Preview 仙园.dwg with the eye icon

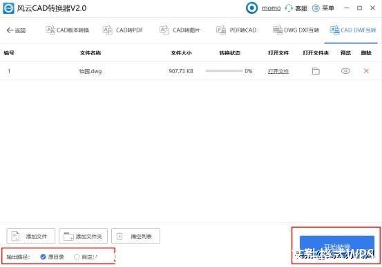345,71
